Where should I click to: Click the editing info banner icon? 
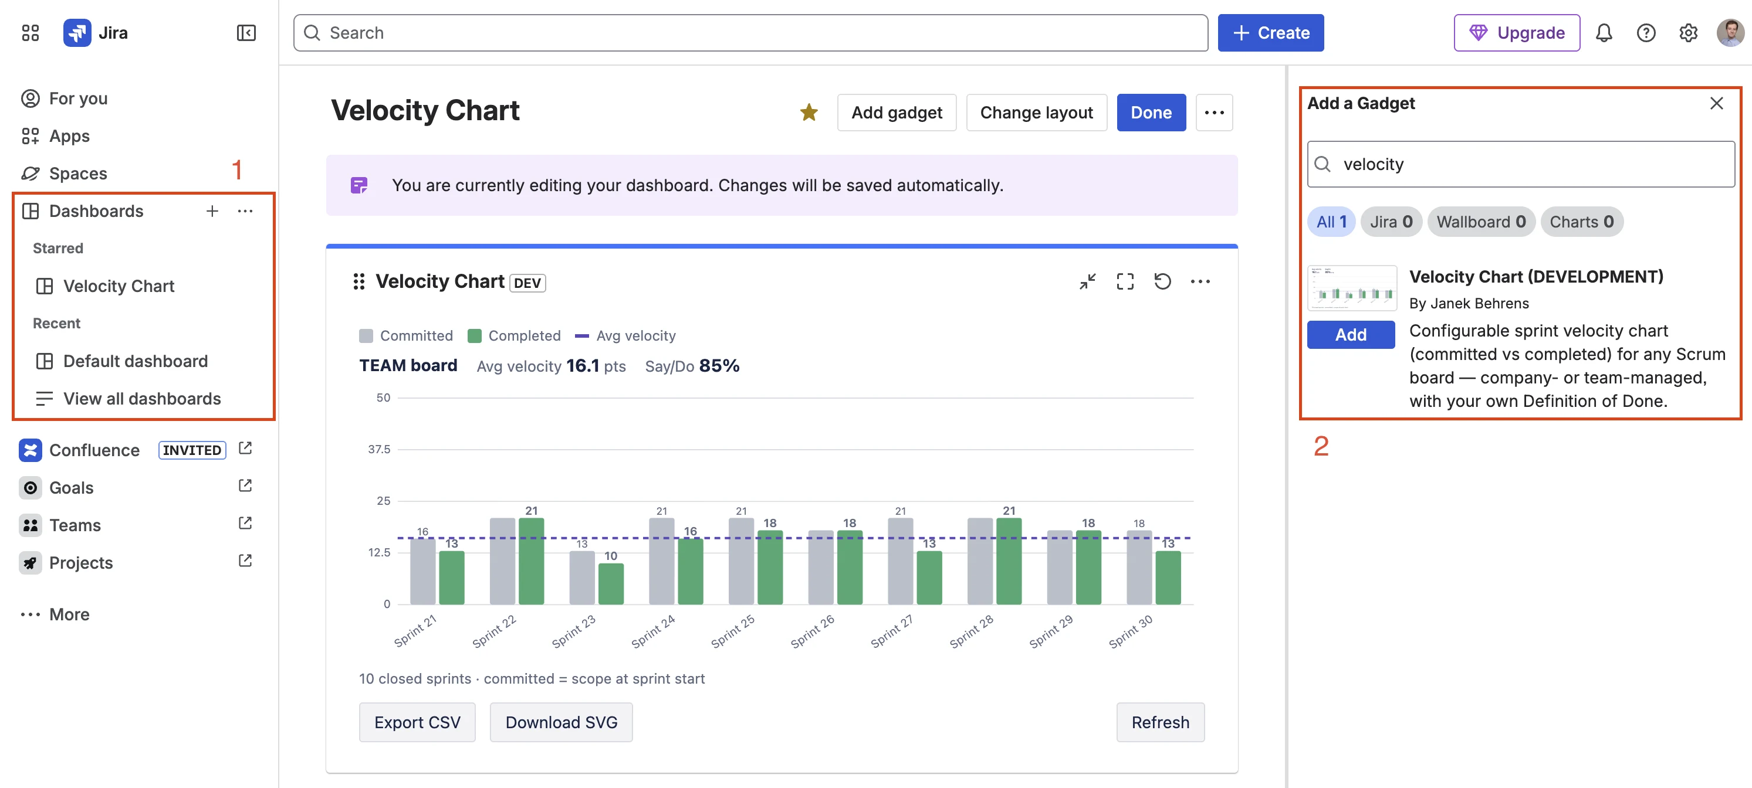click(359, 185)
